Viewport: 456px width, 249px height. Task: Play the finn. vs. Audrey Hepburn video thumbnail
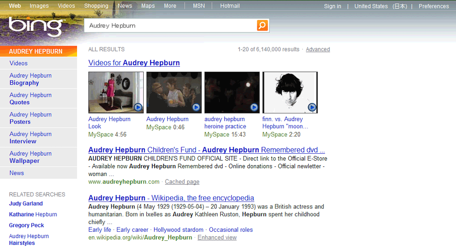tap(290, 93)
